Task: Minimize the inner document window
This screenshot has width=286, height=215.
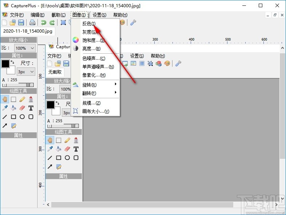Action: (x=268, y=15)
